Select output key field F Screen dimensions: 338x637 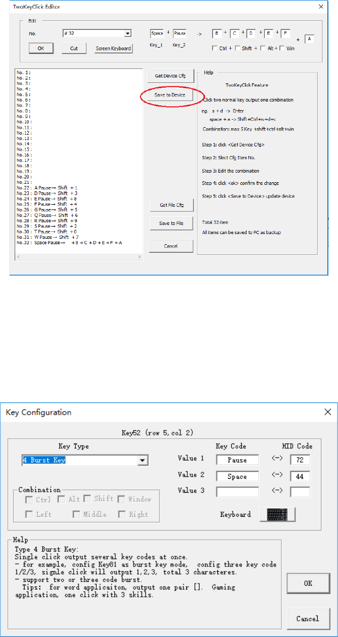coord(285,33)
